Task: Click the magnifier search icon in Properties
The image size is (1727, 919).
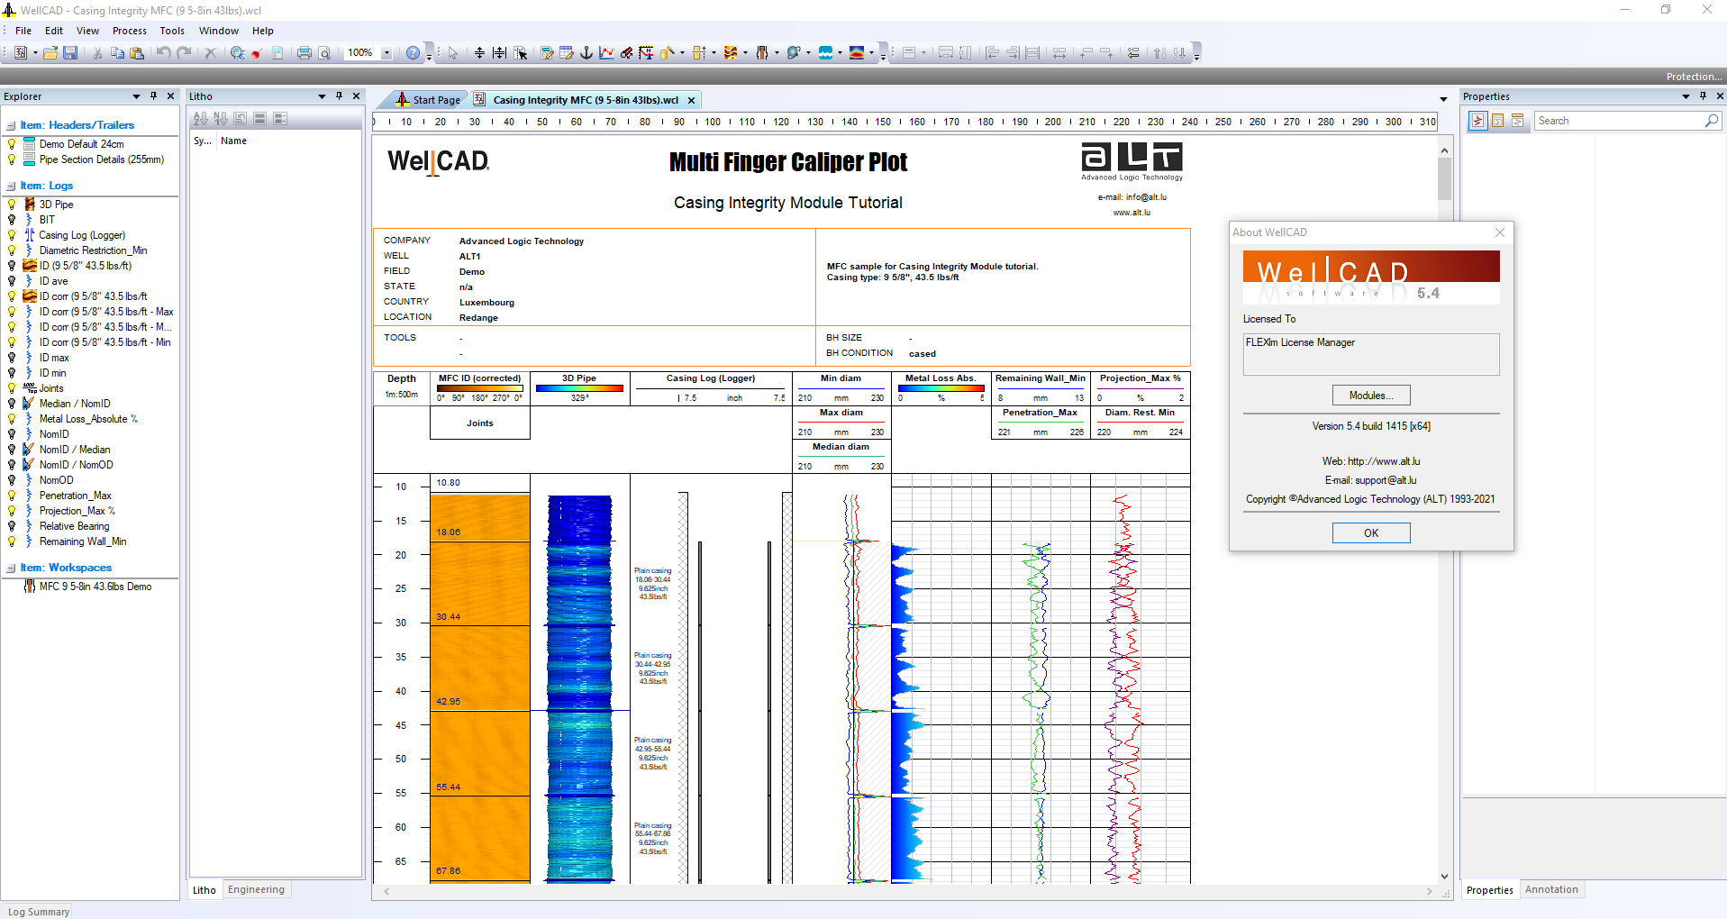Action: pyautogui.click(x=1712, y=121)
